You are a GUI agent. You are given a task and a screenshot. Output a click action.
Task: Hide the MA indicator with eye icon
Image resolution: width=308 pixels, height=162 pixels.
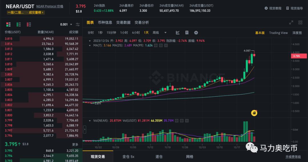click(156, 45)
